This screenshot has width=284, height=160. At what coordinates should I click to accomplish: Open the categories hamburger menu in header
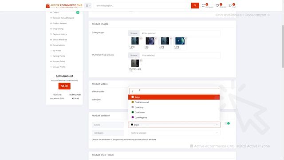pyautogui.click(x=88, y=6)
